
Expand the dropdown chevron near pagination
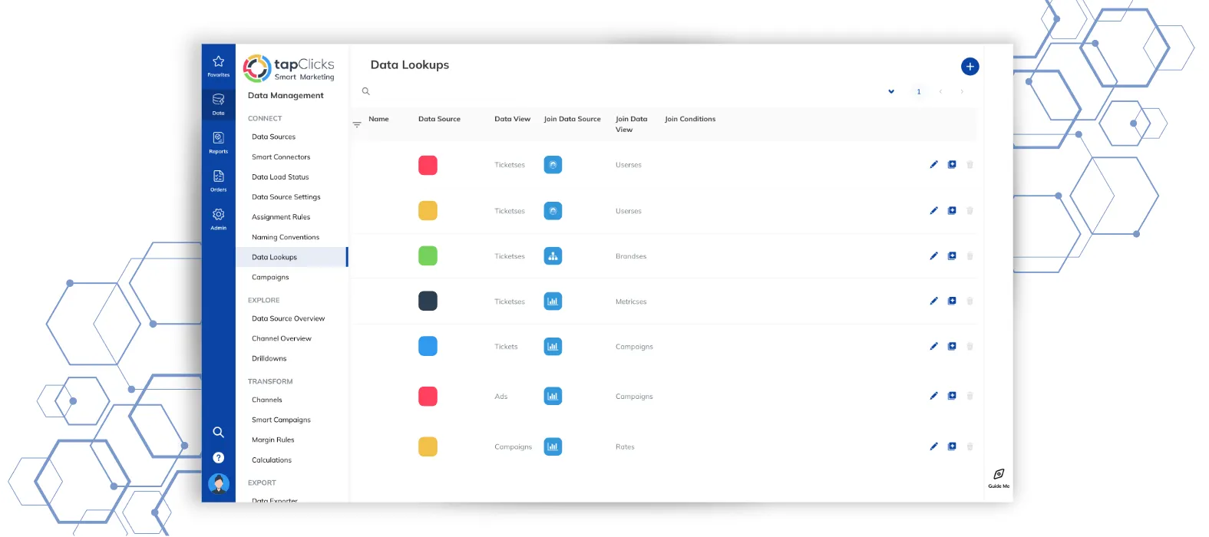[891, 91]
